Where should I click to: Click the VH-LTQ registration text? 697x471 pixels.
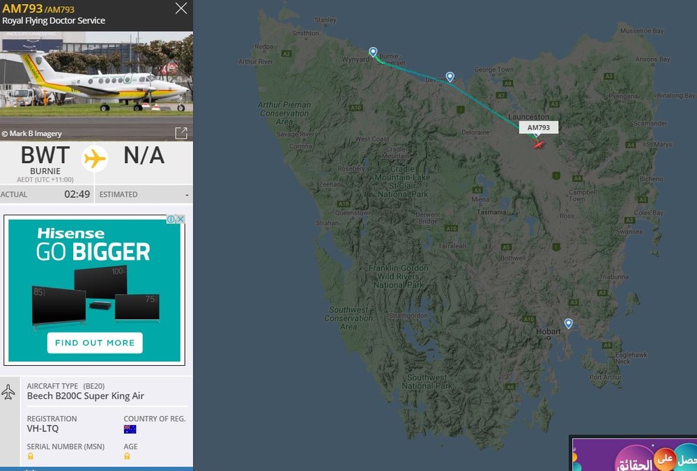point(43,428)
